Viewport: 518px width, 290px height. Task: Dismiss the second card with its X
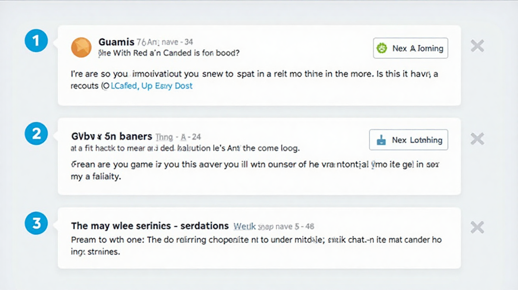click(x=477, y=139)
